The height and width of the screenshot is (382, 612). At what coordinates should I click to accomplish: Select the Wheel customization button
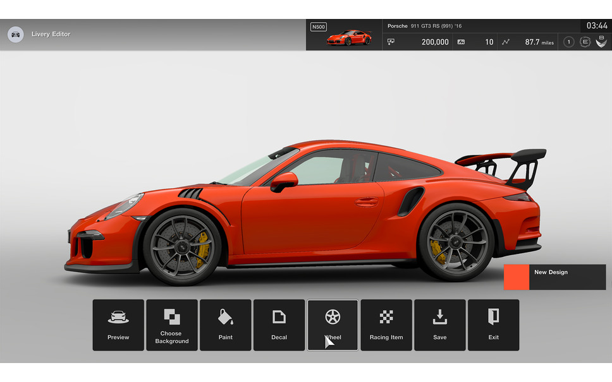click(333, 325)
